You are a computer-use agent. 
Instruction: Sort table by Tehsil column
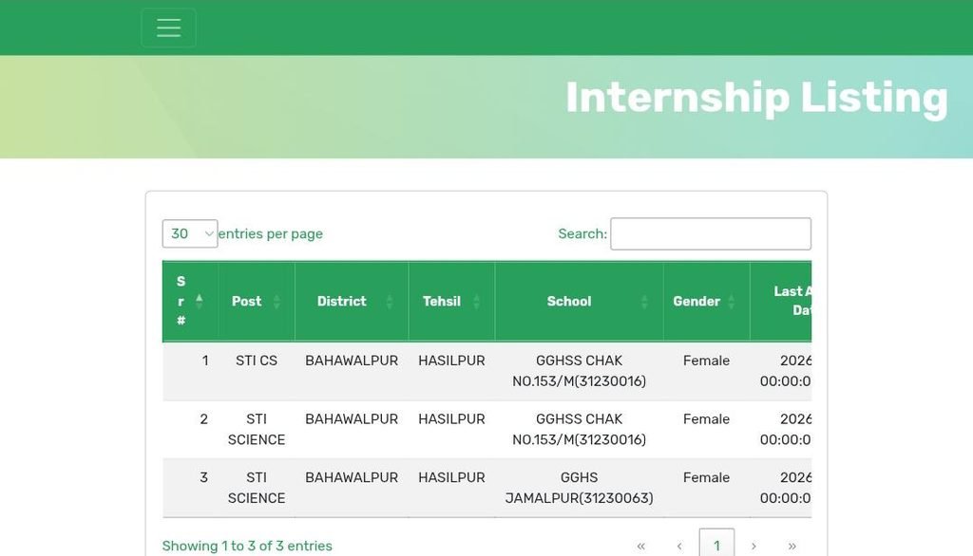pos(451,301)
